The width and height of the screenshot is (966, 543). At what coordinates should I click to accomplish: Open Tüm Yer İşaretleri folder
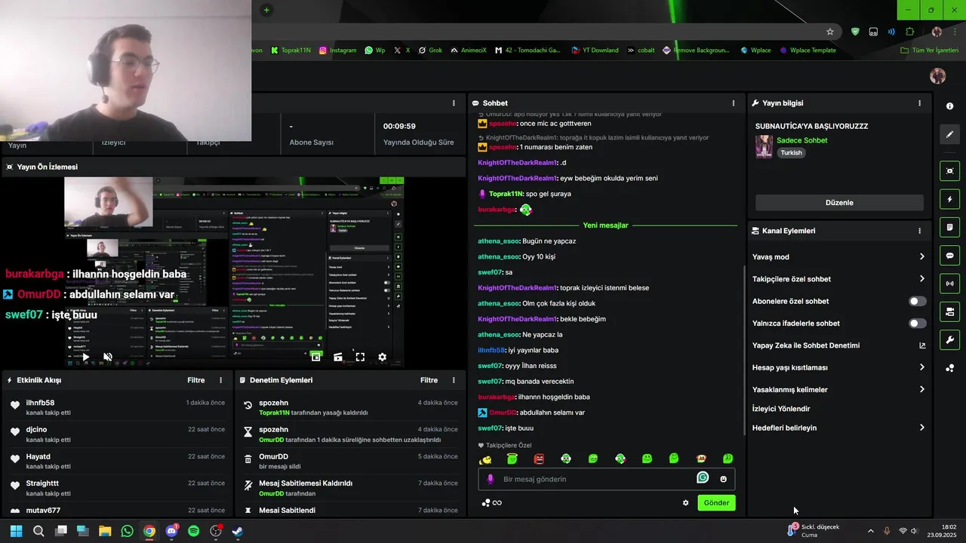pos(930,51)
